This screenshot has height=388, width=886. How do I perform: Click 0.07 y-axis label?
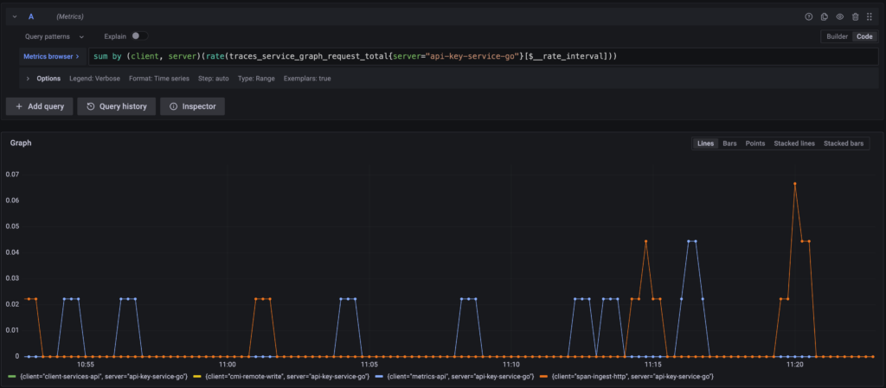[11, 175]
